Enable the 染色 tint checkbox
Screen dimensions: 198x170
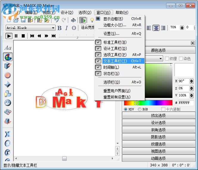(x=181, y=59)
